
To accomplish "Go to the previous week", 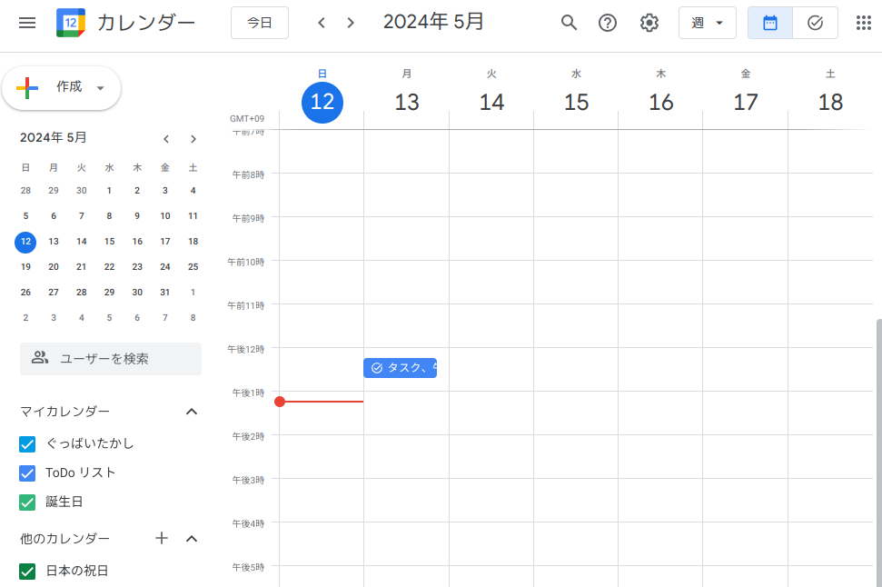I will tap(322, 23).
